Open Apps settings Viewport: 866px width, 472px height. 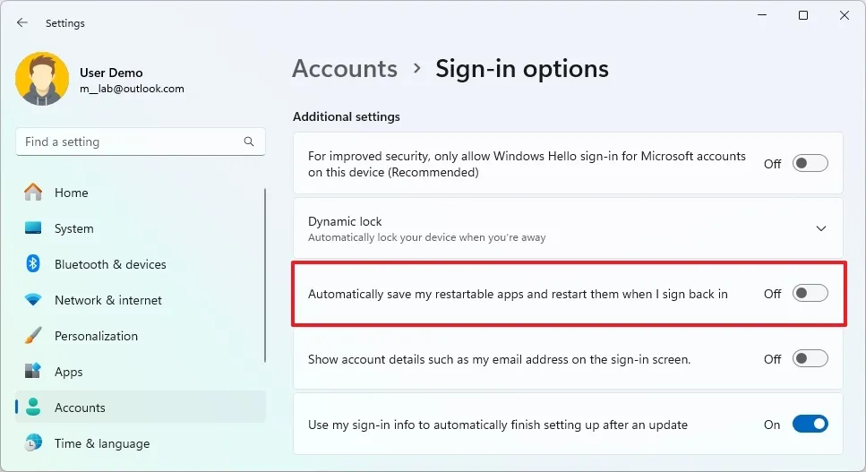[x=141, y=372]
